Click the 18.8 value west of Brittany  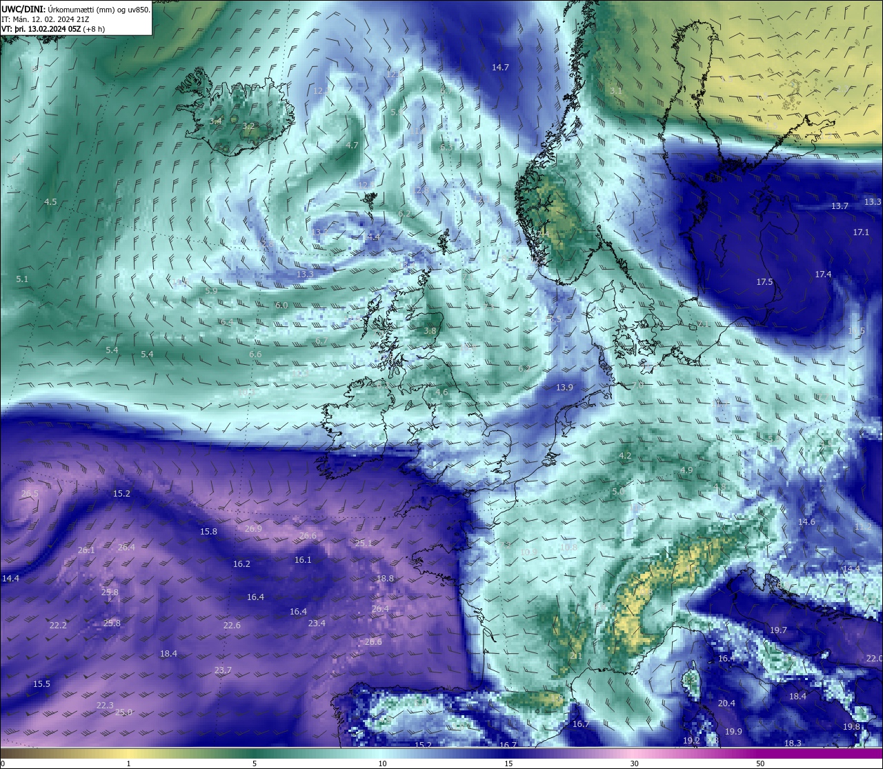coord(385,579)
